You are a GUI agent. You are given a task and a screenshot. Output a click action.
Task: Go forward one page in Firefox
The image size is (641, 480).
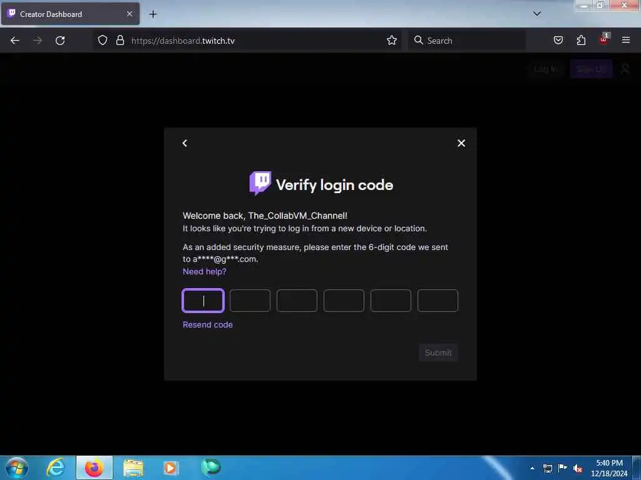coord(38,41)
